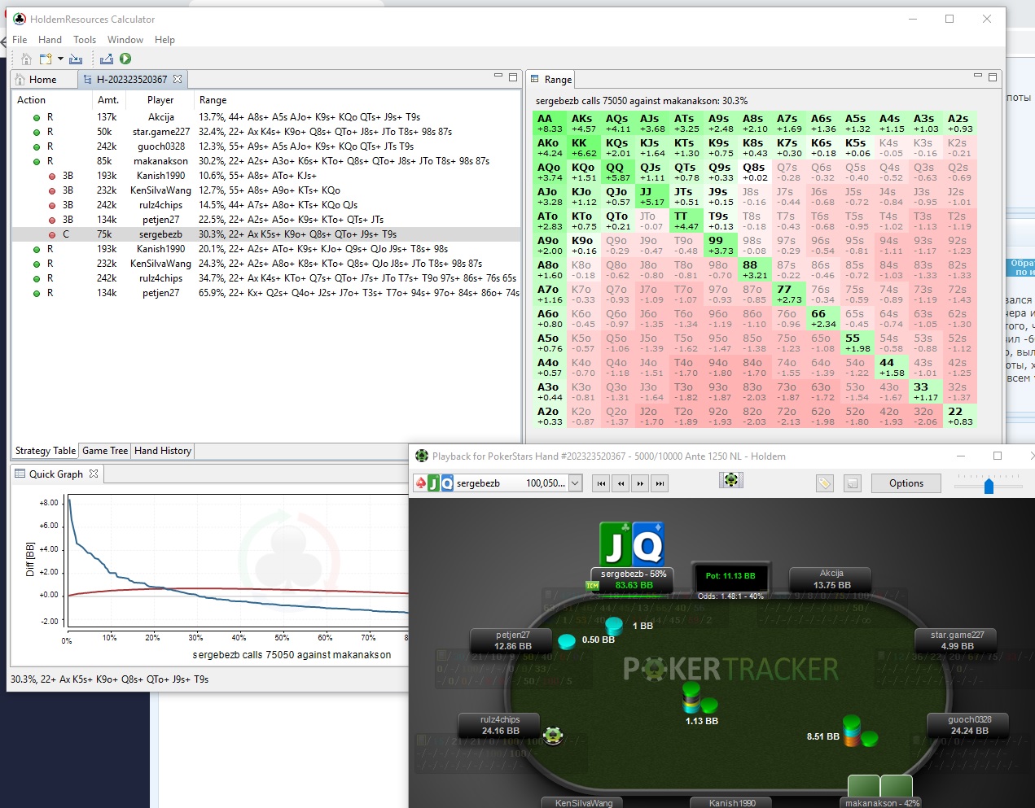
Task: Click the Player column header
Action: [160, 100]
